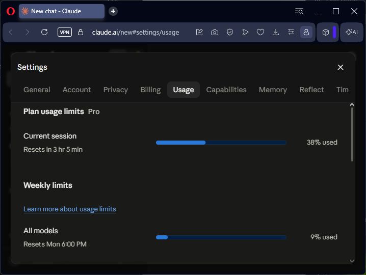Go forward to next page

point(28,32)
